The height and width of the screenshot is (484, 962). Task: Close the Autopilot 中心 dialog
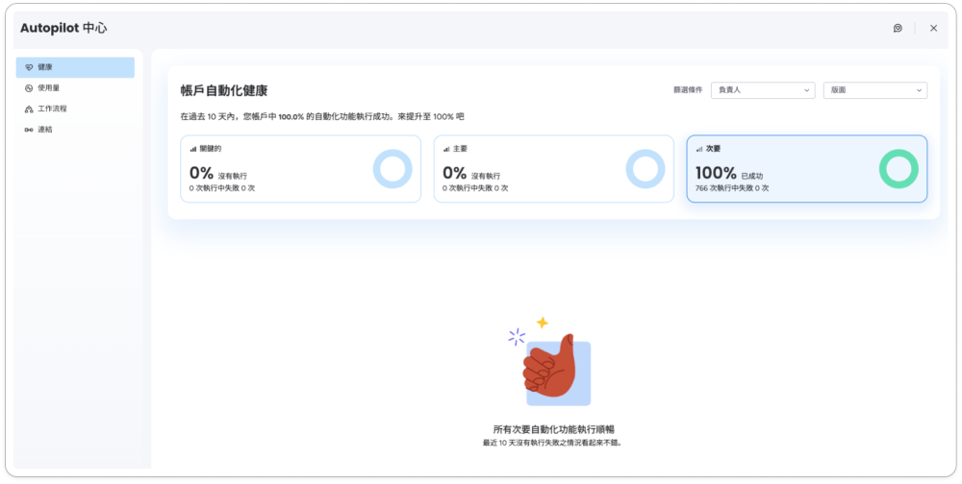[x=933, y=29]
